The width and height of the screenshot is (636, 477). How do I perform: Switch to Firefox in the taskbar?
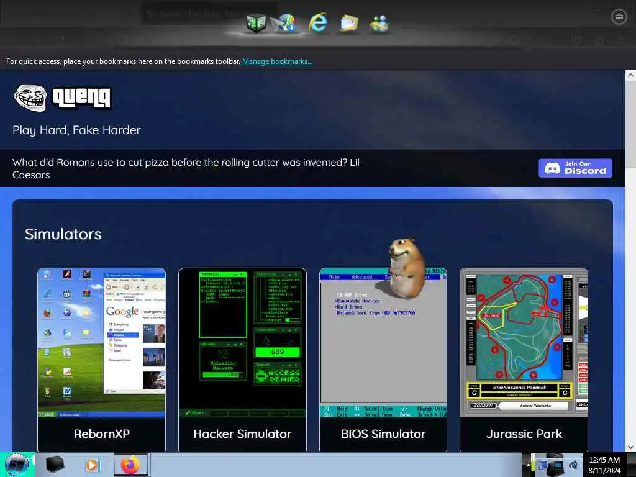130,465
